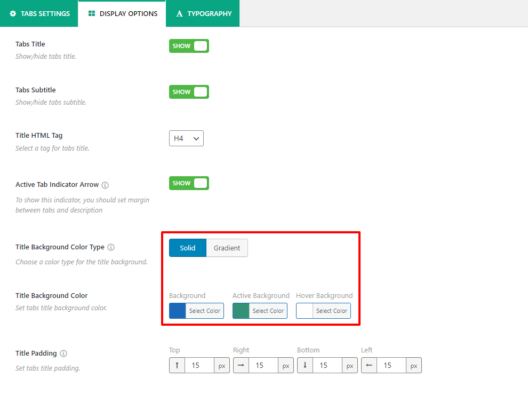Click the Right padding value field
The image size is (528, 393).
pyautogui.click(x=263, y=365)
